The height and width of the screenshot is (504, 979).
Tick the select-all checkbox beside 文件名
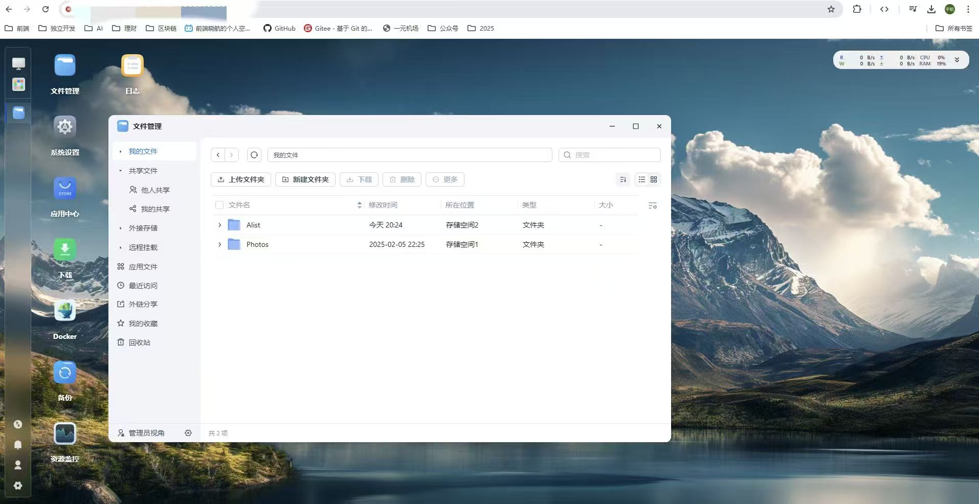(x=219, y=205)
